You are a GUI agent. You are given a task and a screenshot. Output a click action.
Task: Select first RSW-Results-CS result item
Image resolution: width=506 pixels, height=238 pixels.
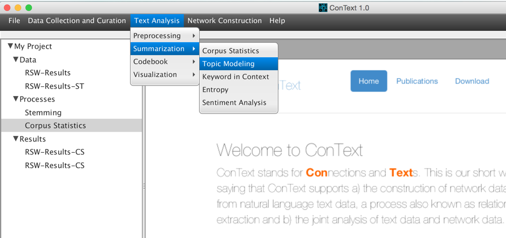54,152
